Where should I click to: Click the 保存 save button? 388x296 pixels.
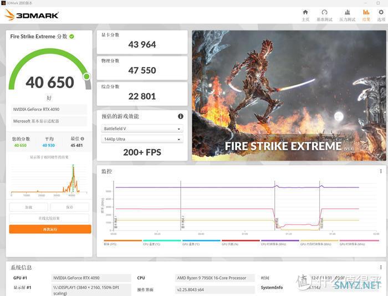tap(69, 207)
